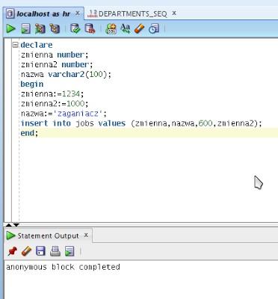The height and width of the screenshot is (299, 278).
Task: Click the string 'zaganiacz' in the code
Action: click(x=78, y=114)
